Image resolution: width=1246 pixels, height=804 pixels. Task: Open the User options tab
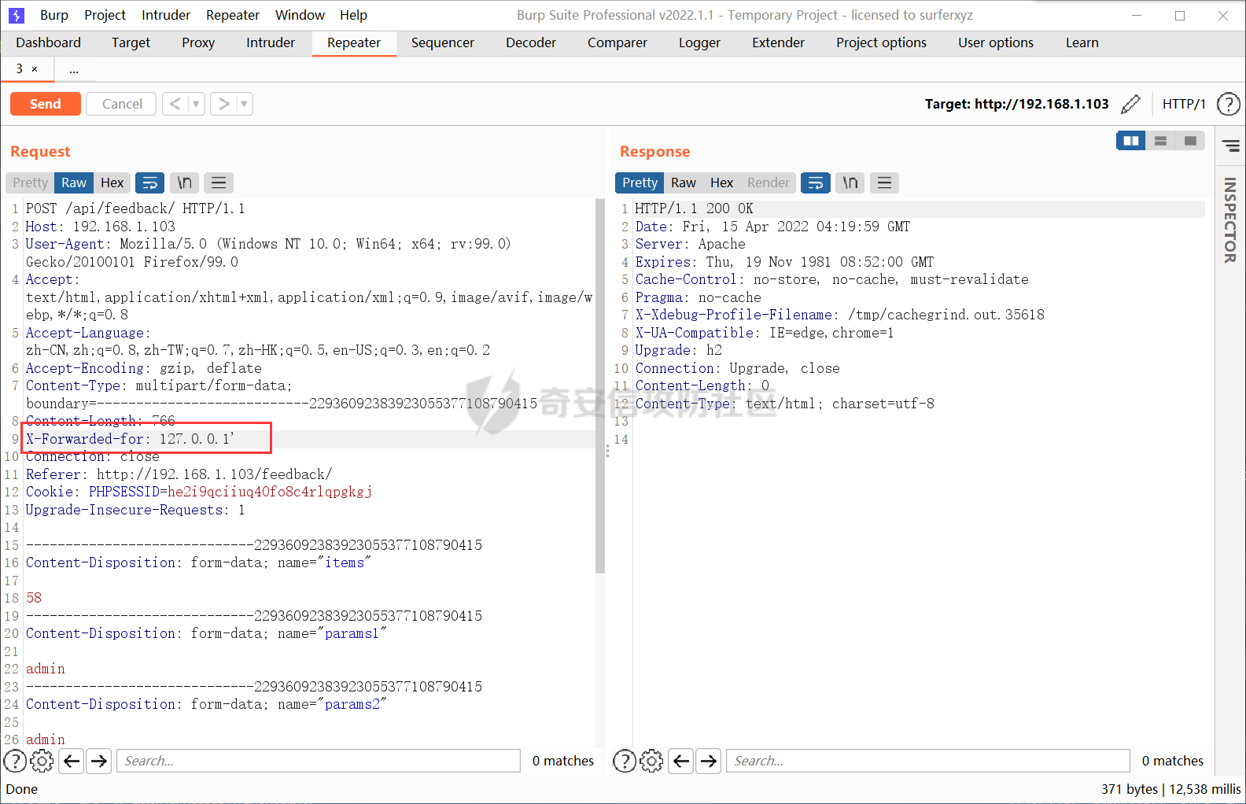[x=996, y=42]
